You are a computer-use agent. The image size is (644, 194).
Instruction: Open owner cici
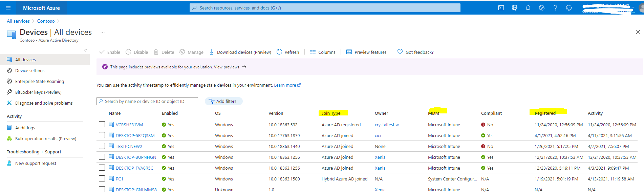pos(378,136)
